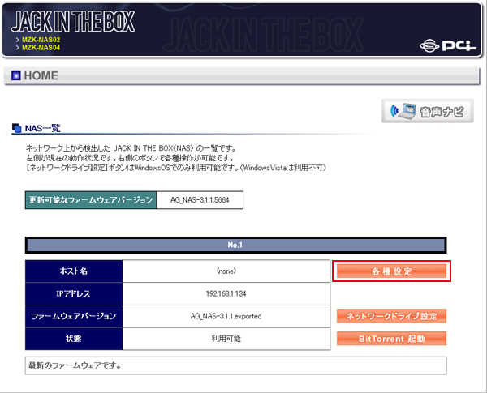Click the NAS一覧 section icon

click(17, 128)
